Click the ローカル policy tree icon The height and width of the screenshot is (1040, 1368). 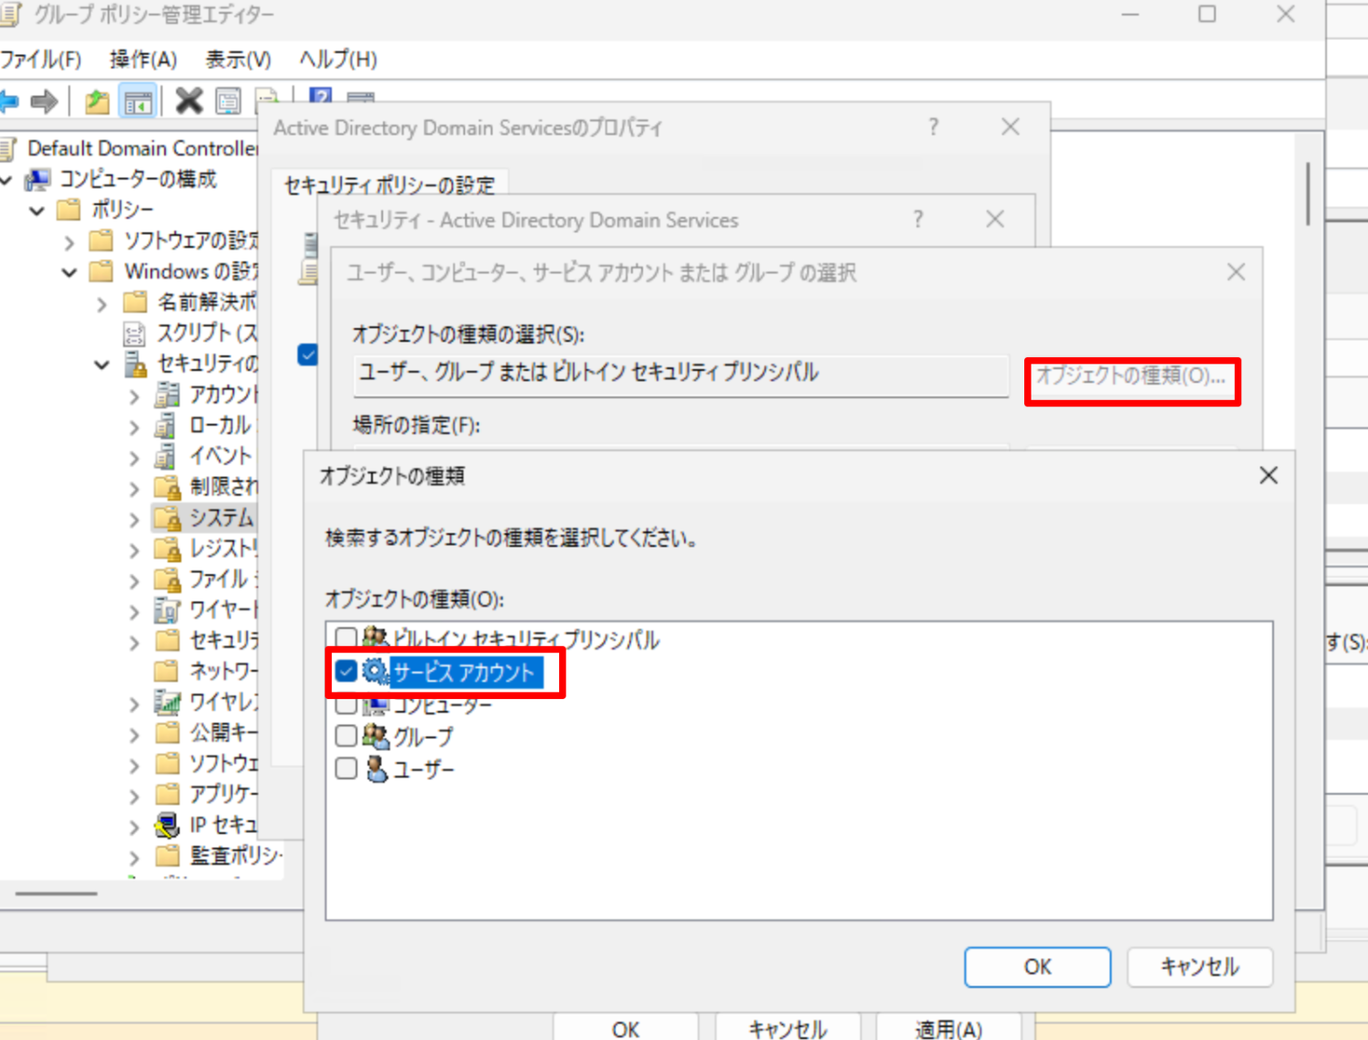tap(166, 426)
